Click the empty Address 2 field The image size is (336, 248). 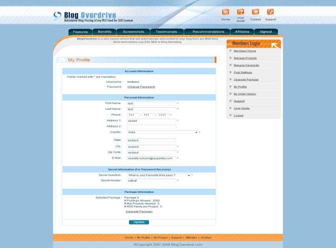[x=152, y=127]
